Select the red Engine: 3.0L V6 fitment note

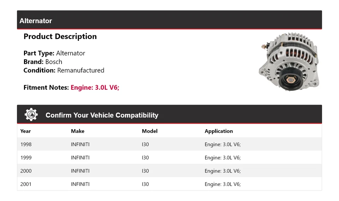[95, 88]
